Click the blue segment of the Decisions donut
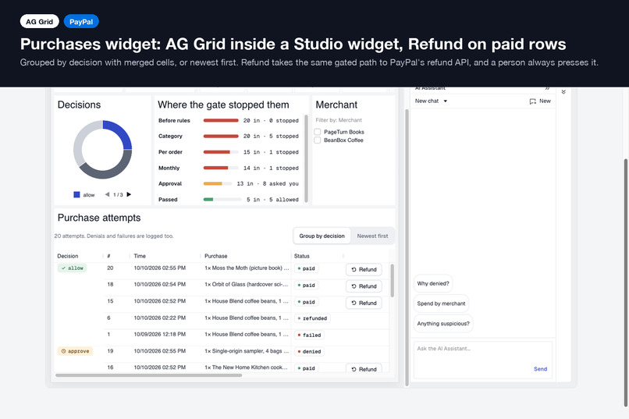Viewport: 629px width, 419px height. pos(122,132)
